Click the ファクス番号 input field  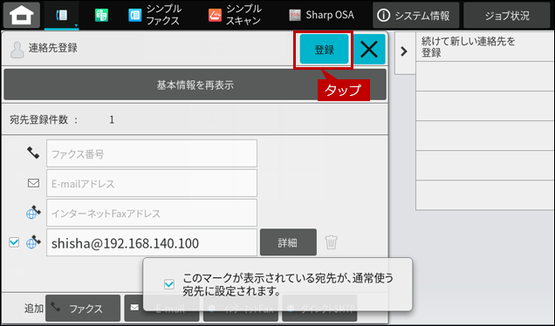tap(152, 153)
